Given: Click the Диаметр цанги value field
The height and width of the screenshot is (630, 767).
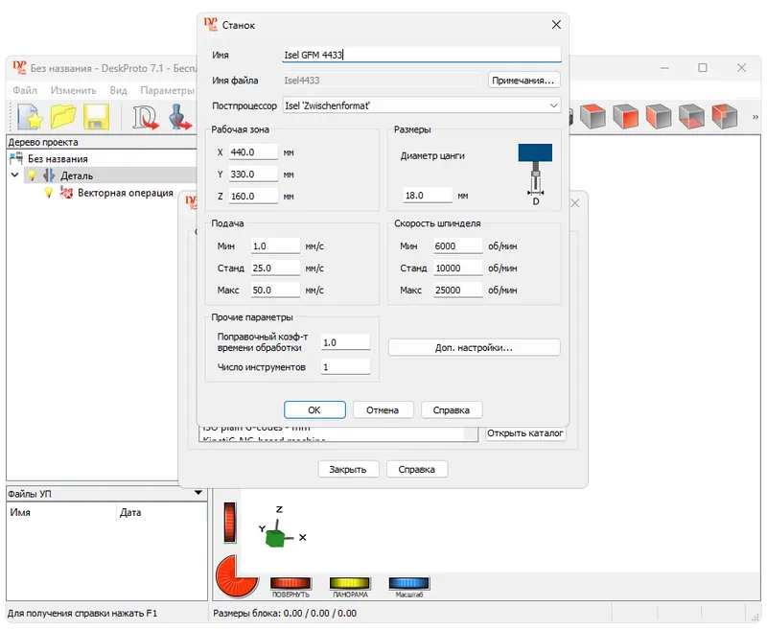Looking at the screenshot, I should click(428, 196).
